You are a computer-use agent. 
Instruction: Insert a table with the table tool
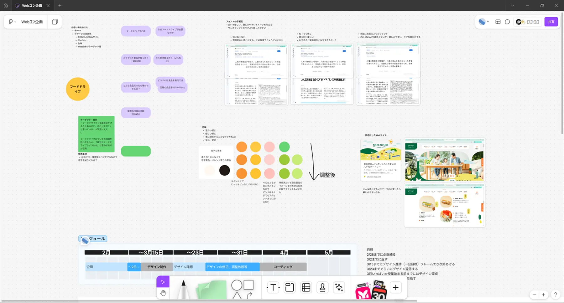coord(306,287)
